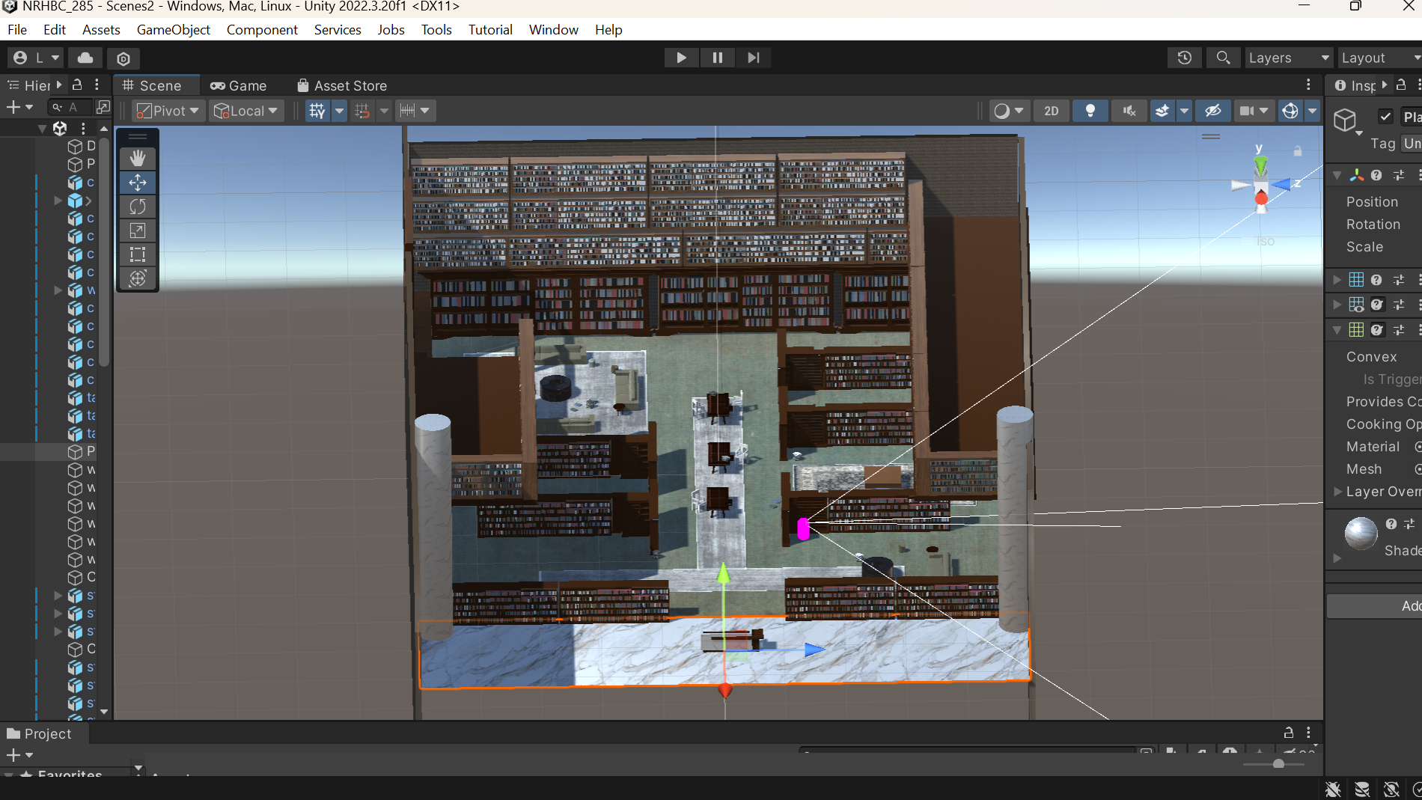The height and width of the screenshot is (800, 1422).
Task: Switch to the Game tab
Action: pyautogui.click(x=238, y=85)
